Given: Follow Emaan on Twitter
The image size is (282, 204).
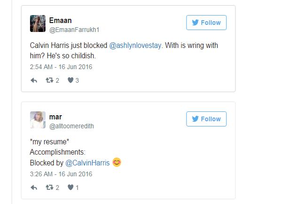Looking at the screenshot, I should pos(206,23).
